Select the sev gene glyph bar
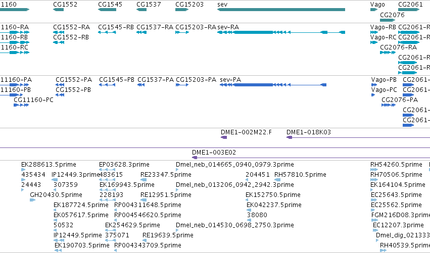This screenshot has width=430, height=253. 281,10
